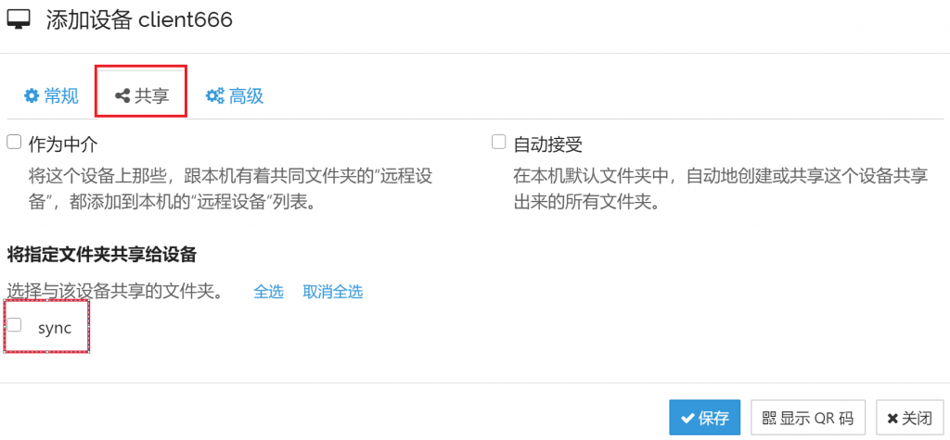Click the QR code icon in 显示 QR 码

click(x=769, y=418)
